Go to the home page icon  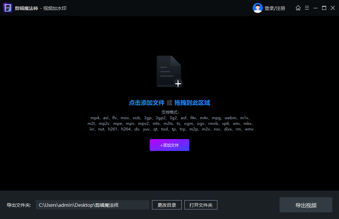click(x=298, y=8)
